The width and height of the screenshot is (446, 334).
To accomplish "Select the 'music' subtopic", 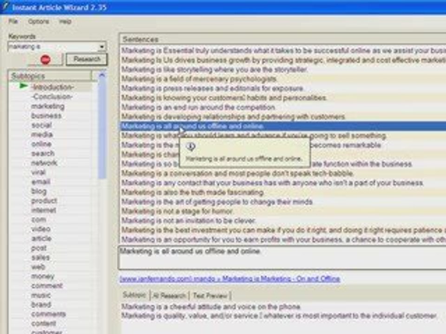I will 41,295.
